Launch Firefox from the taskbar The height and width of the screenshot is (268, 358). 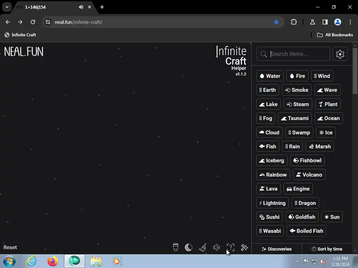(53, 261)
